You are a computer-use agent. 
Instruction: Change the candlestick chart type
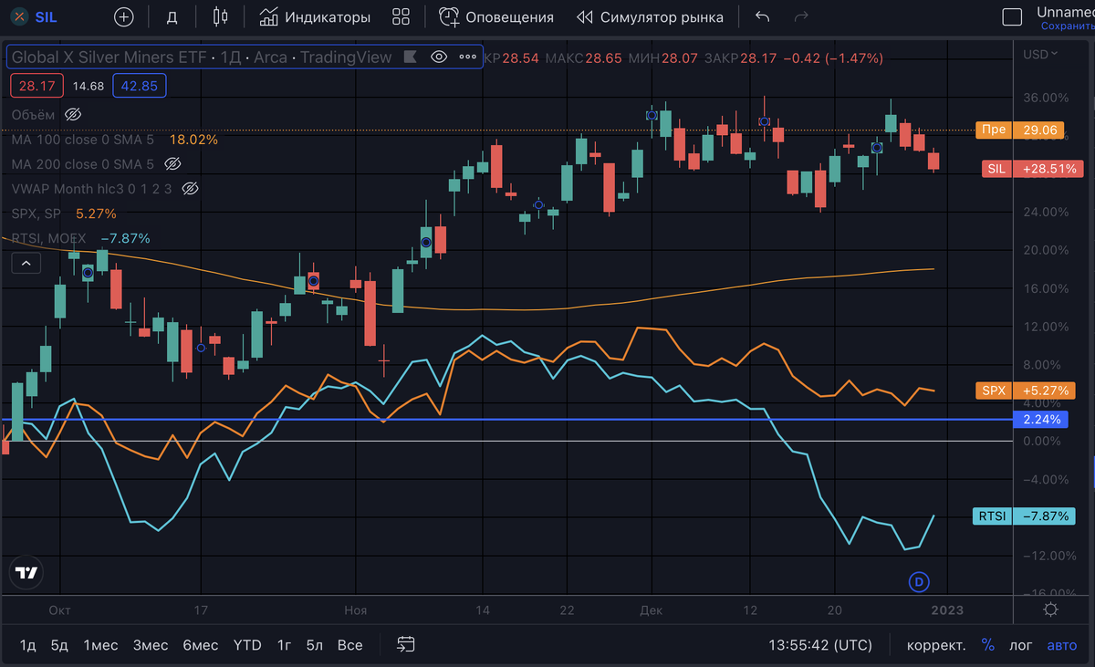tap(219, 16)
